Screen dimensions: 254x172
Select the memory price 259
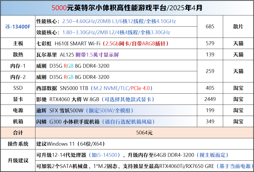(210, 71)
